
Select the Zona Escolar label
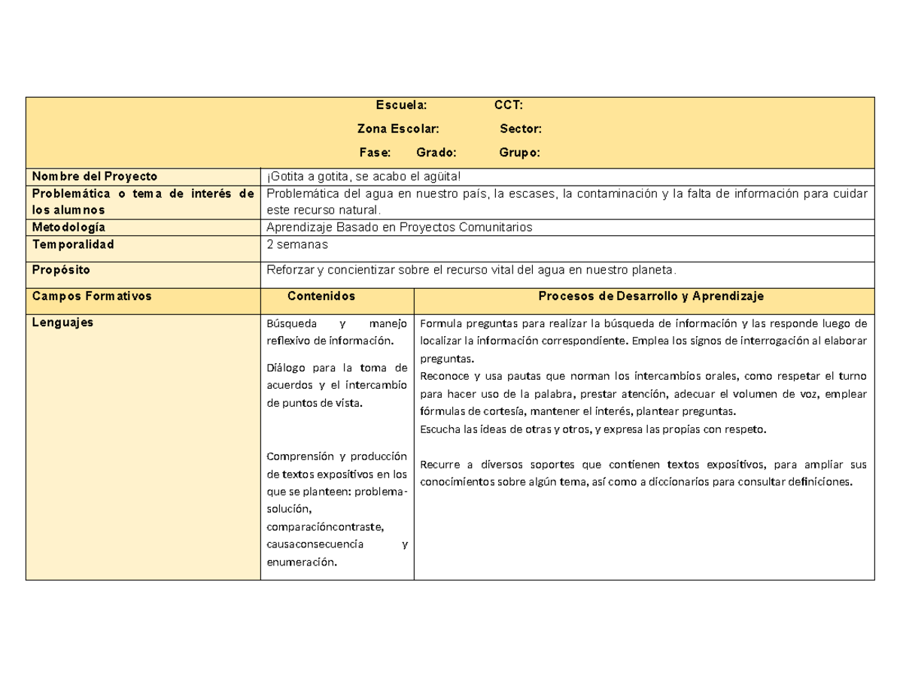point(393,129)
